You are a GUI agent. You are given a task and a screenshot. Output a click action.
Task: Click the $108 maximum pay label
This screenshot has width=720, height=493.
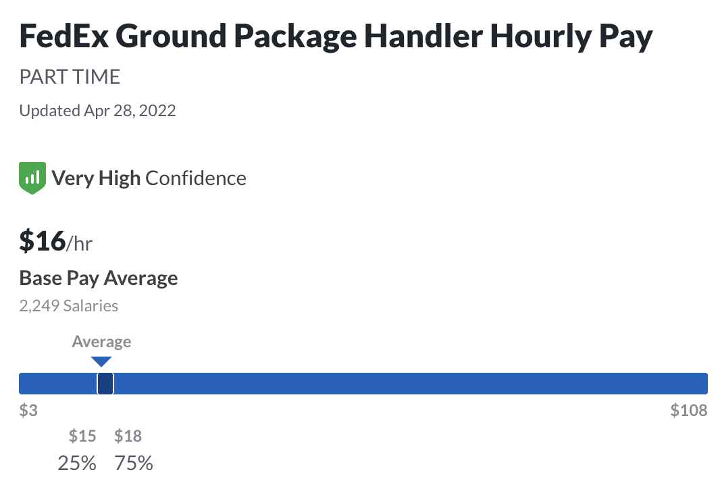tap(688, 411)
